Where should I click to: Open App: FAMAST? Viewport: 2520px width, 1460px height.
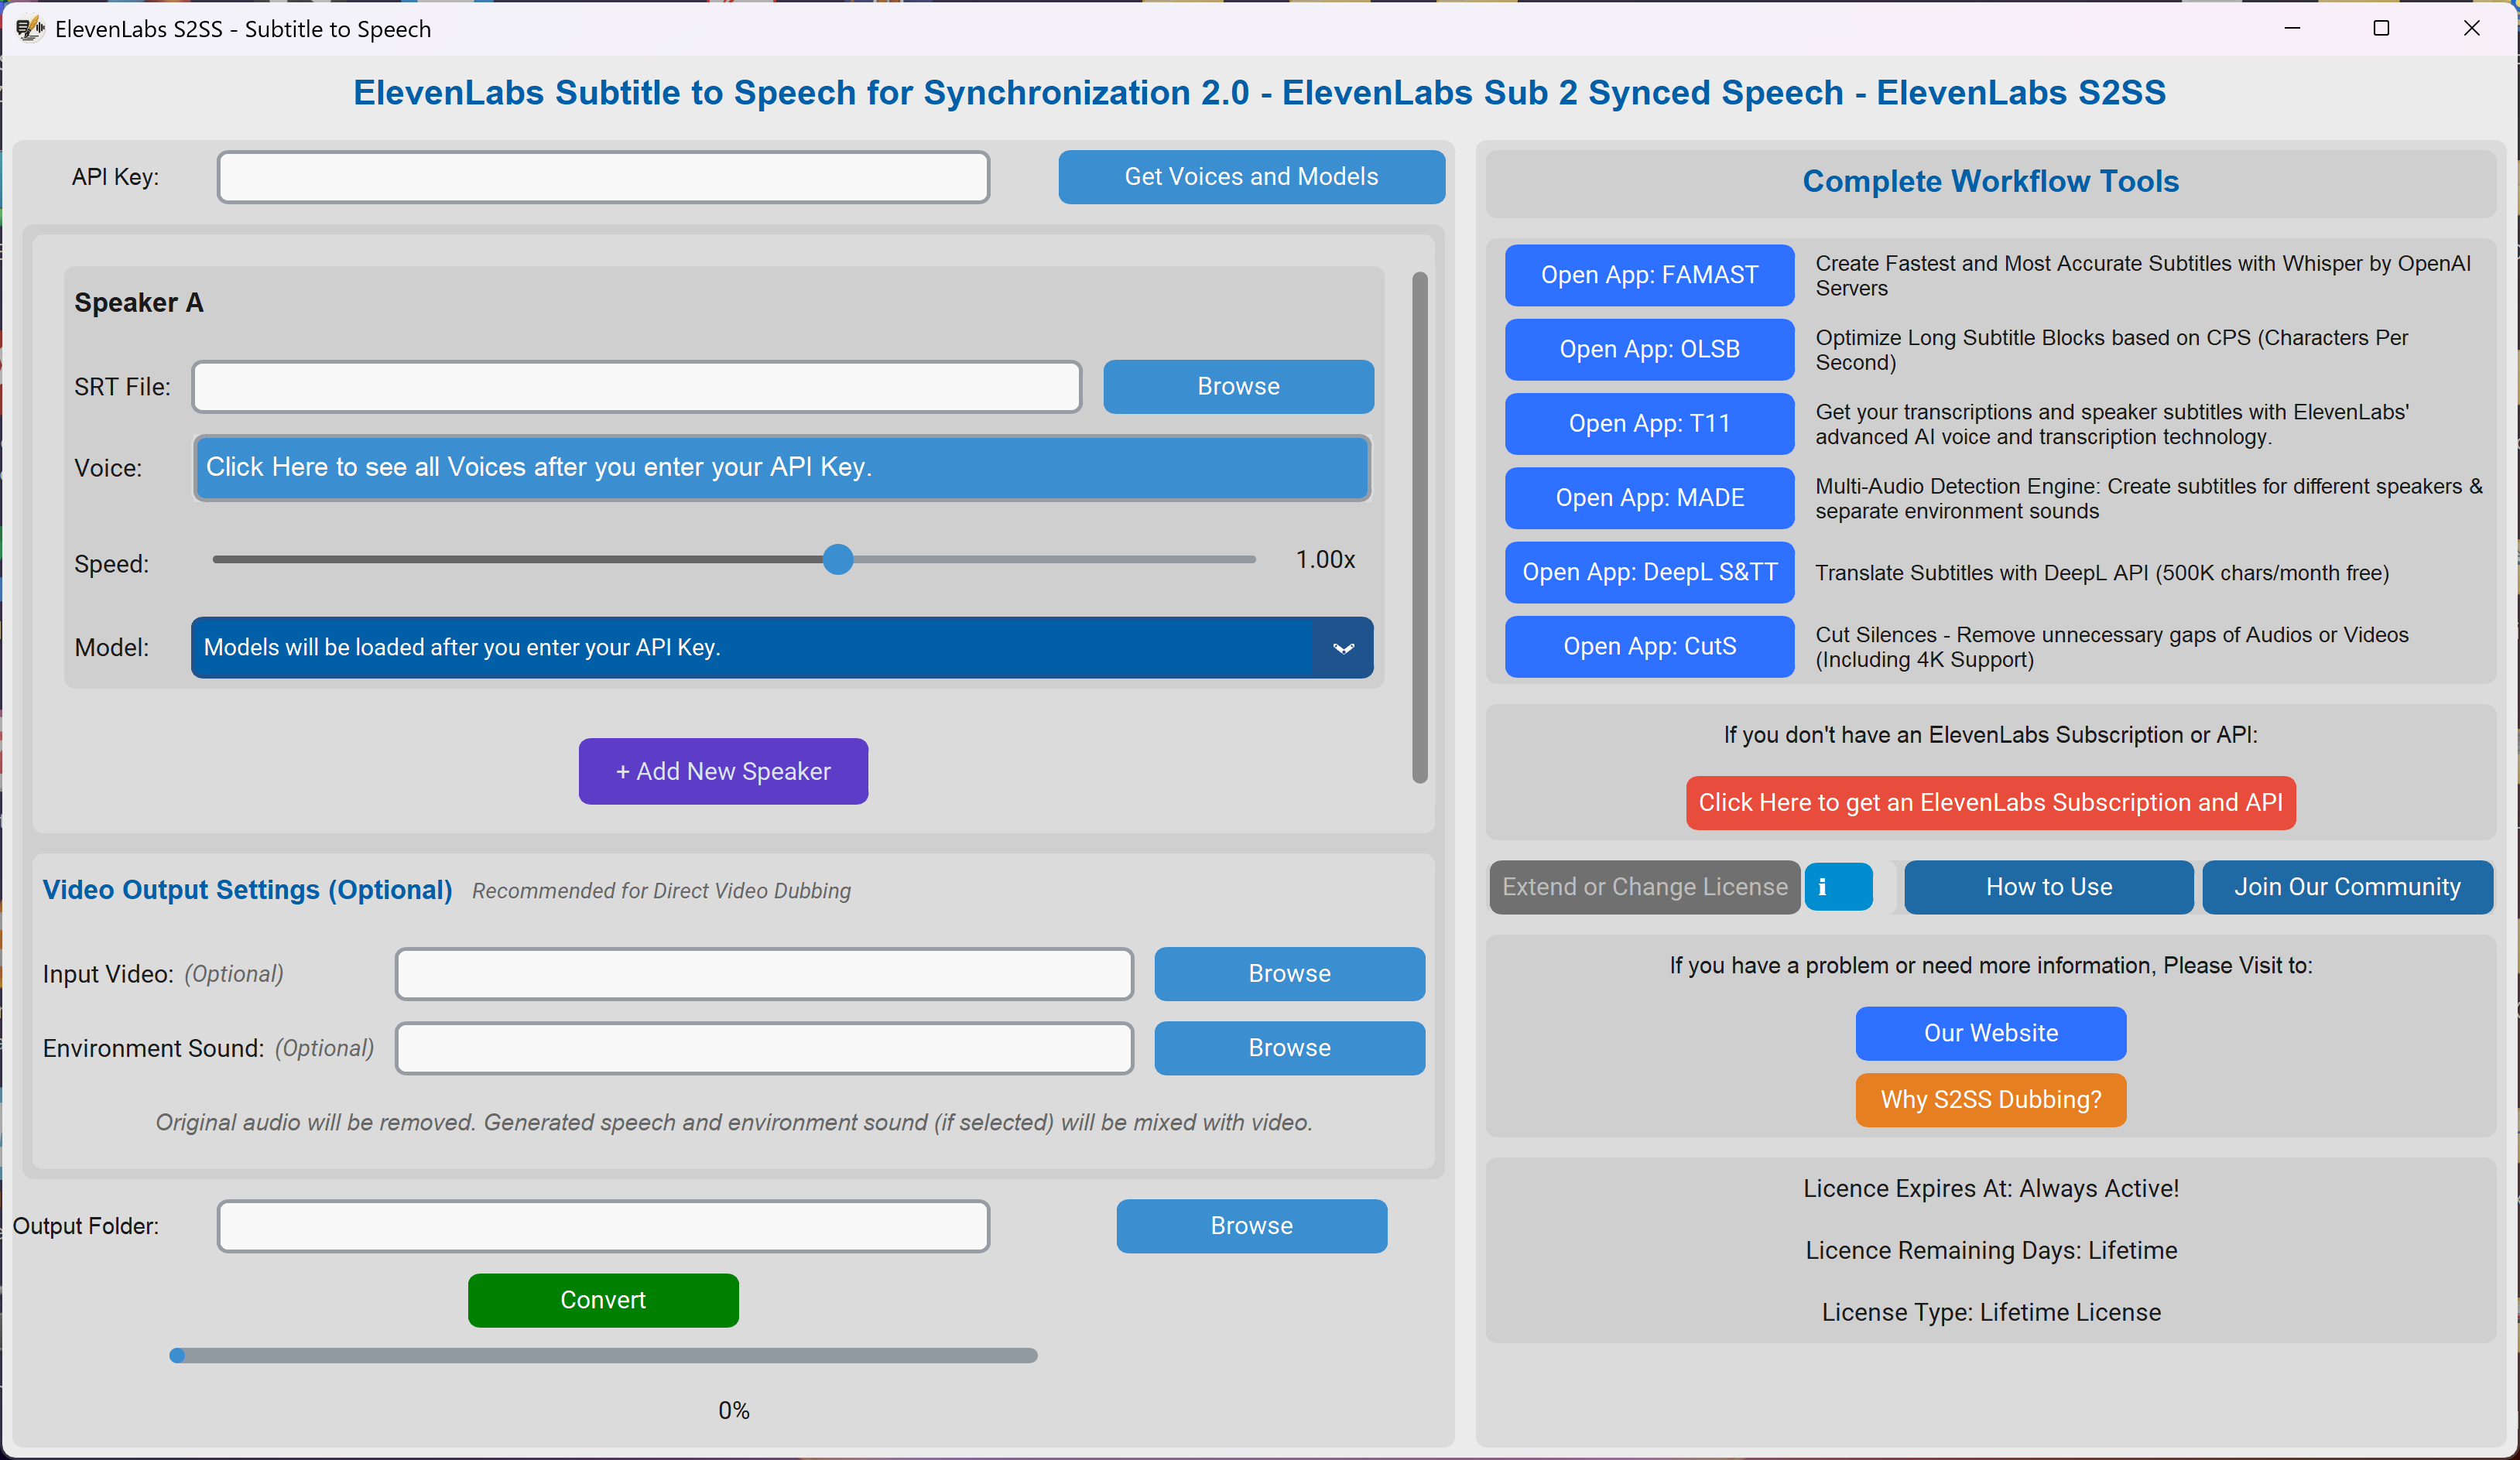[x=1648, y=275]
